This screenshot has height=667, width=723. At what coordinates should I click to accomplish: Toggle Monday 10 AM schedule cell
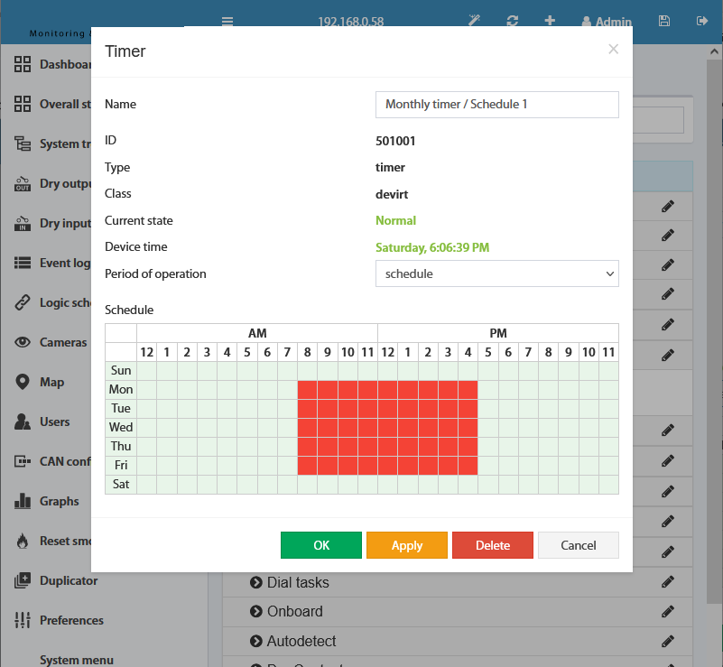pyautogui.click(x=348, y=390)
